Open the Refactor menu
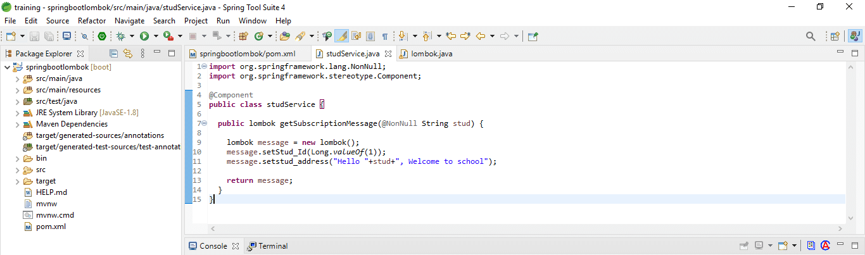 pos(92,21)
